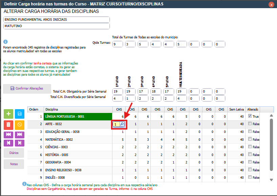Close the dialog with red X button
The width and height of the screenshot is (277, 196).
point(271,5)
